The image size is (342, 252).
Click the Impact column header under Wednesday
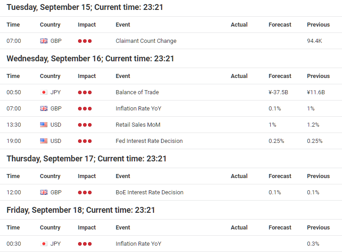87,76
